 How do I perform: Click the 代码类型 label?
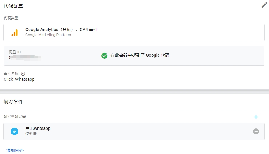11,18
